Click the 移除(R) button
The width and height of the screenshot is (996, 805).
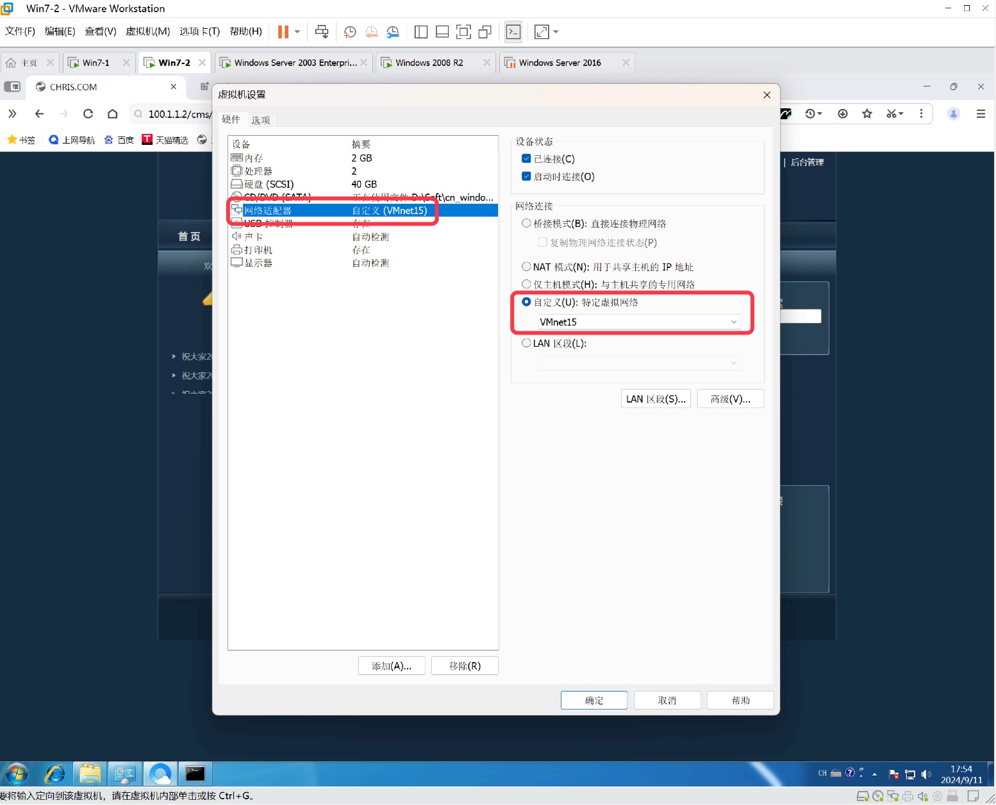(x=465, y=666)
